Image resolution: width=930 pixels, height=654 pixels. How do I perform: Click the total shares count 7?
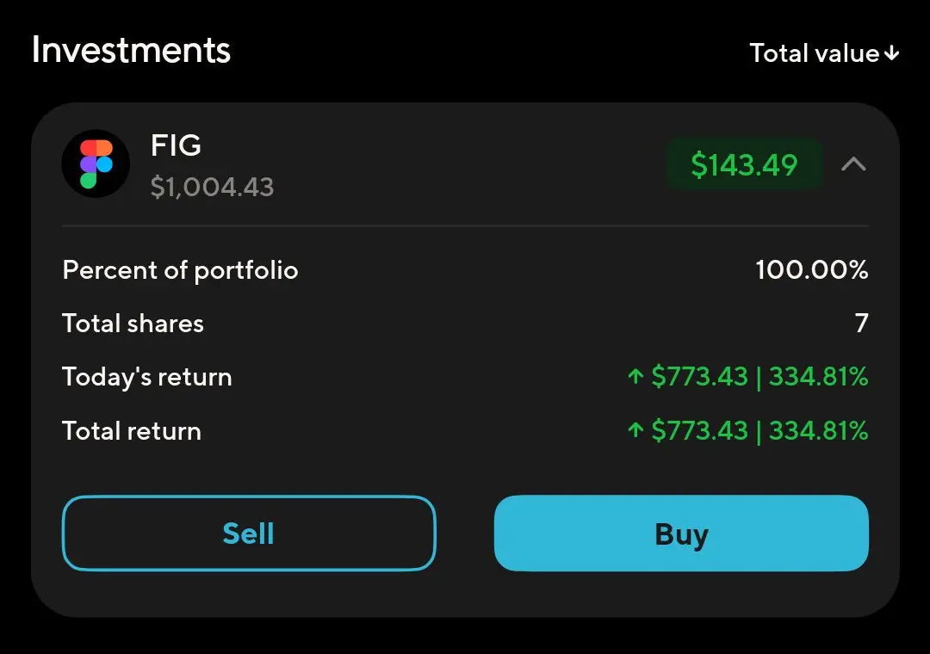[862, 324]
